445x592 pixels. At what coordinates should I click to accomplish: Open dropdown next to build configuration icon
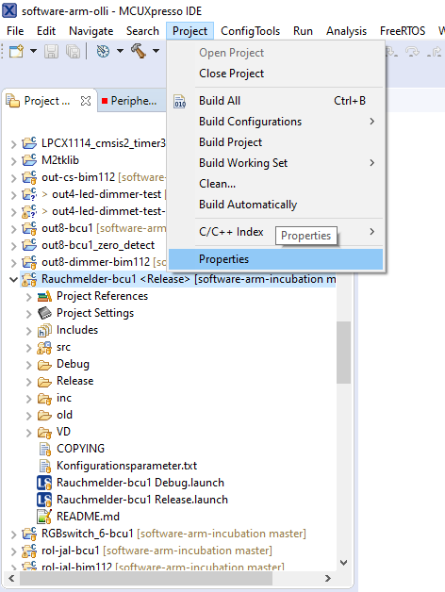click(x=120, y=51)
